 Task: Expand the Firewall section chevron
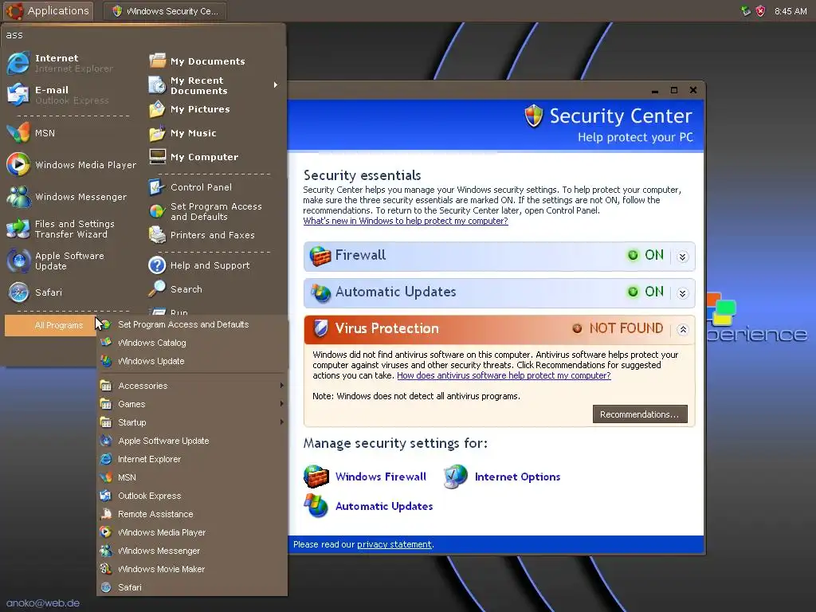click(683, 257)
